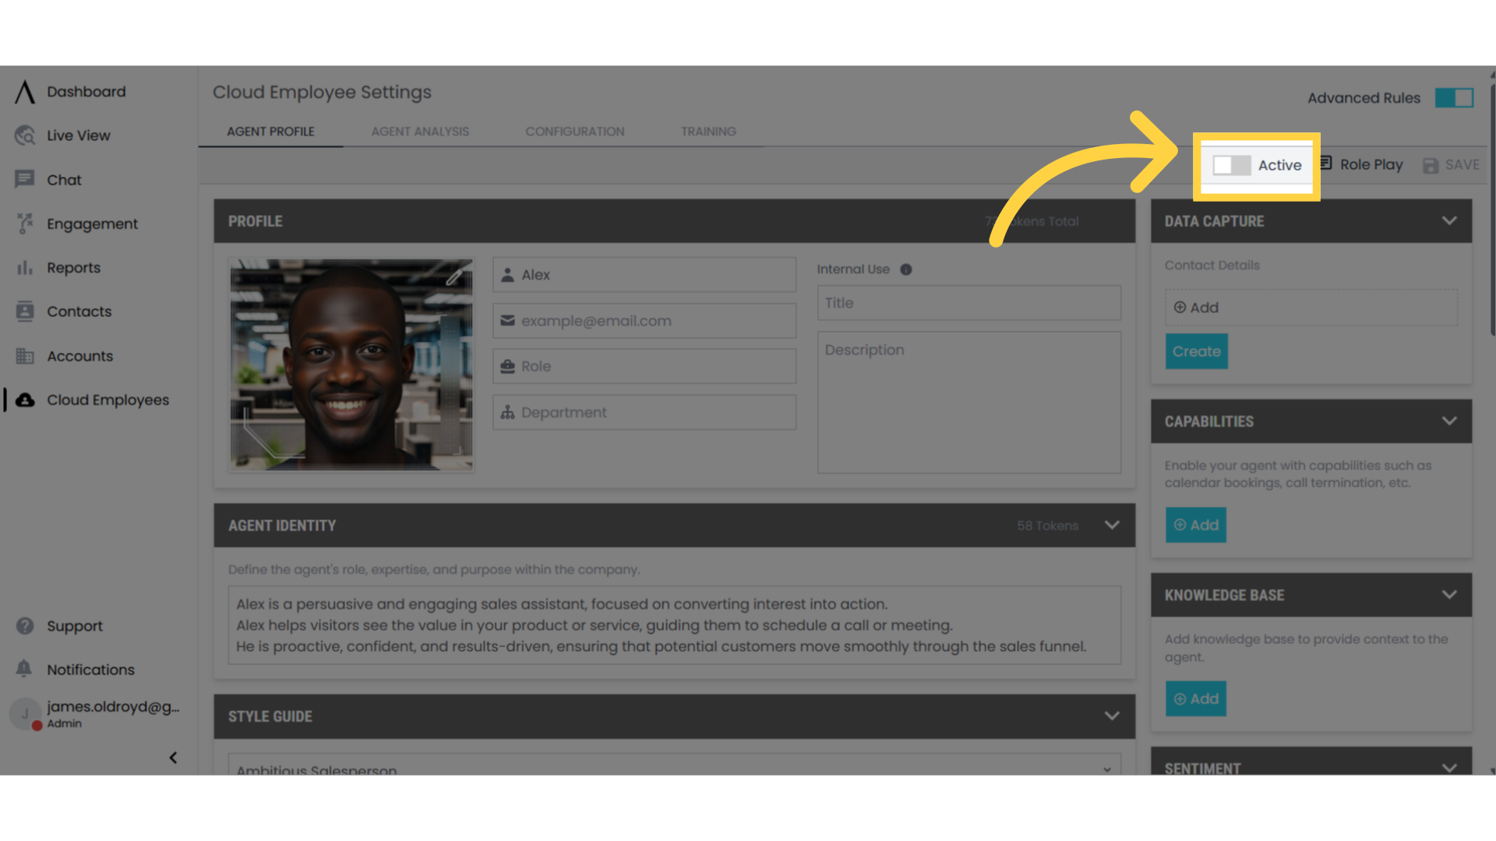Toggle the Active switch
This screenshot has width=1496, height=841.
point(1231,165)
